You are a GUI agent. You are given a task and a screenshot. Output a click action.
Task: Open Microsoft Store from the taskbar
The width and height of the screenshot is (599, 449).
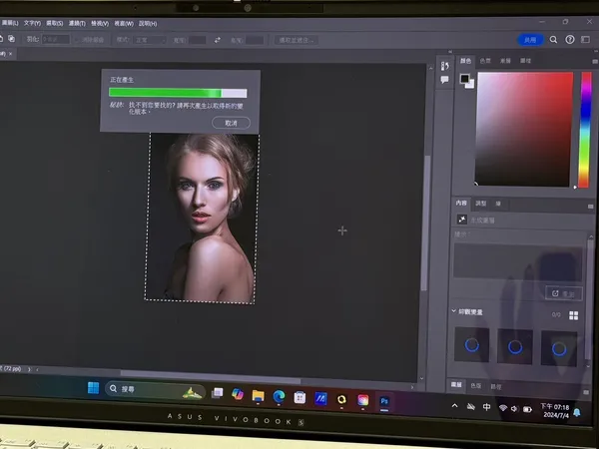tap(299, 397)
